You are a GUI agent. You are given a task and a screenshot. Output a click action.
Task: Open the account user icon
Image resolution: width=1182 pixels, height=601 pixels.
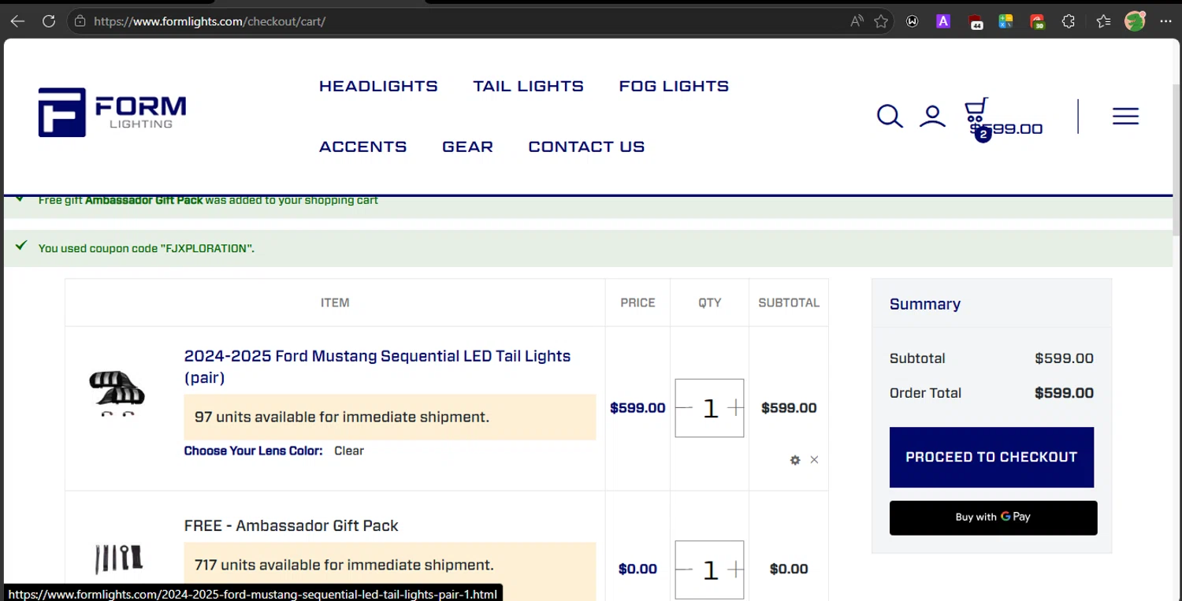click(x=932, y=117)
